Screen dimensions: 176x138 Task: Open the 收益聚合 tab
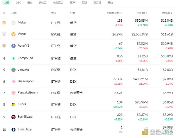[x=58, y=3]
